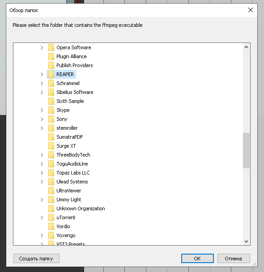Click the Schrammel folder icon

click(x=51, y=83)
